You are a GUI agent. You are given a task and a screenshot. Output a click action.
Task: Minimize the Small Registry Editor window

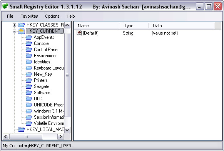point(200,7)
